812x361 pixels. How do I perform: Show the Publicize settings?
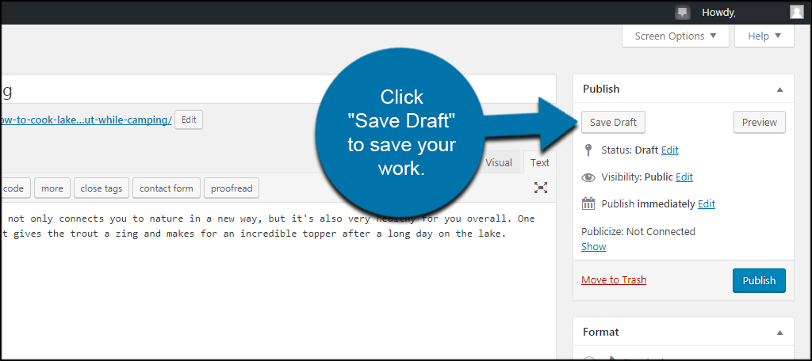593,246
